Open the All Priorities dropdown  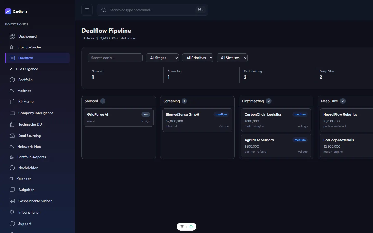[x=198, y=58]
